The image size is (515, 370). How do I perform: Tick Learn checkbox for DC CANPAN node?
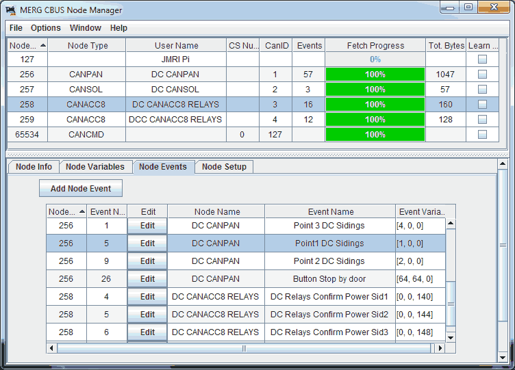coord(482,75)
